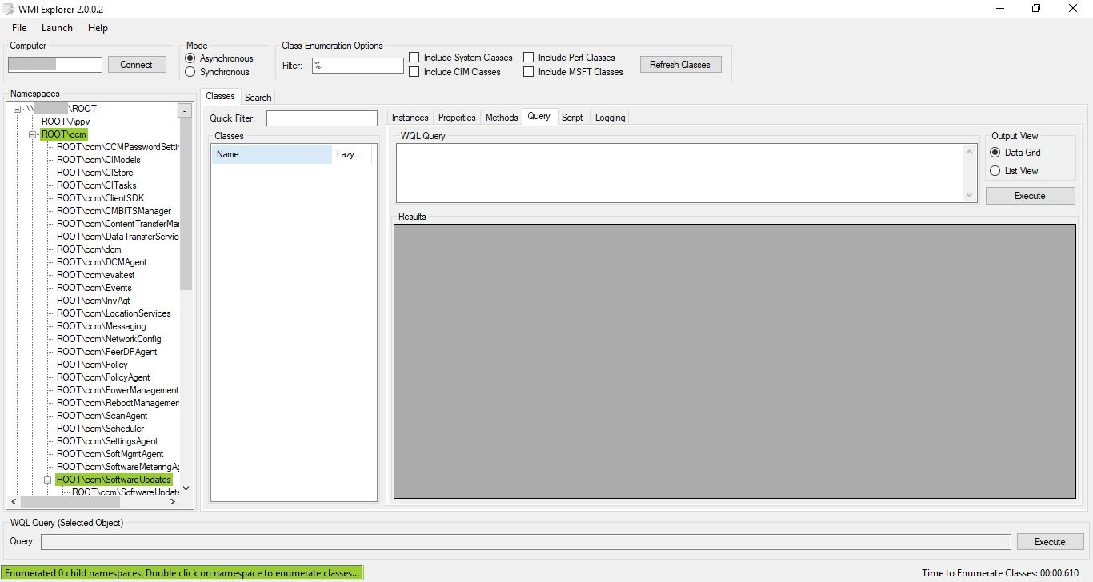Click Execute next to the bottom Query field
Image resolution: width=1093 pixels, height=582 pixels.
[1049, 541]
